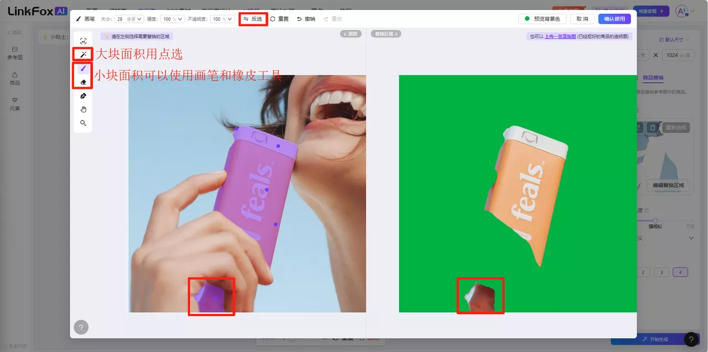
Task: Select the brush tool in left toolbar
Action: pos(83,69)
